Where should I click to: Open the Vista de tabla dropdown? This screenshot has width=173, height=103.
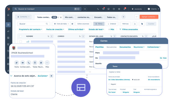pyautogui.click(x=61, y=24)
